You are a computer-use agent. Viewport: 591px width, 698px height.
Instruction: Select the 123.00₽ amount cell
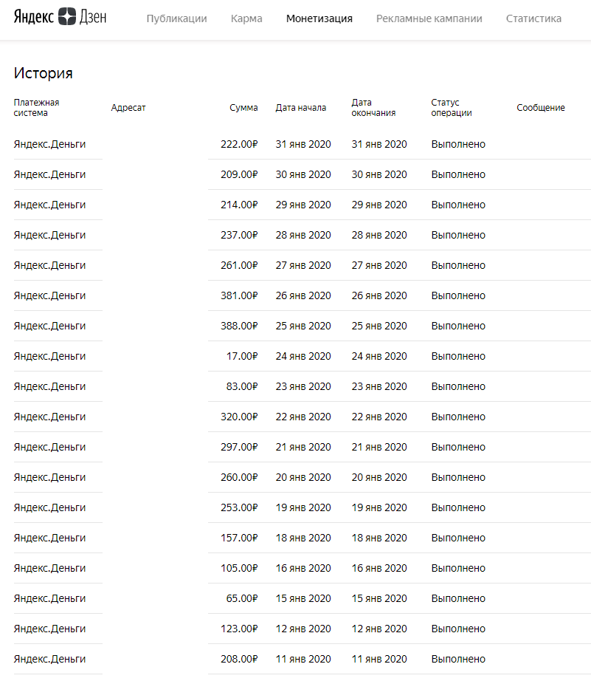pyautogui.click(x=239, y=629)
